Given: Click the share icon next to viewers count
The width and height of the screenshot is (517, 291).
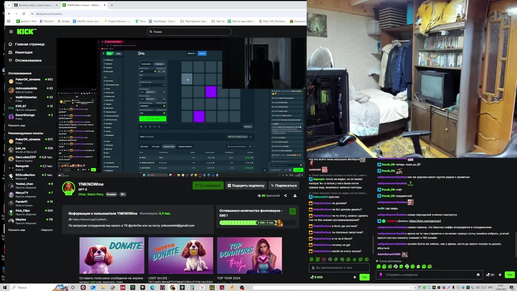Looking at the screenshot, I should point(285,196).
